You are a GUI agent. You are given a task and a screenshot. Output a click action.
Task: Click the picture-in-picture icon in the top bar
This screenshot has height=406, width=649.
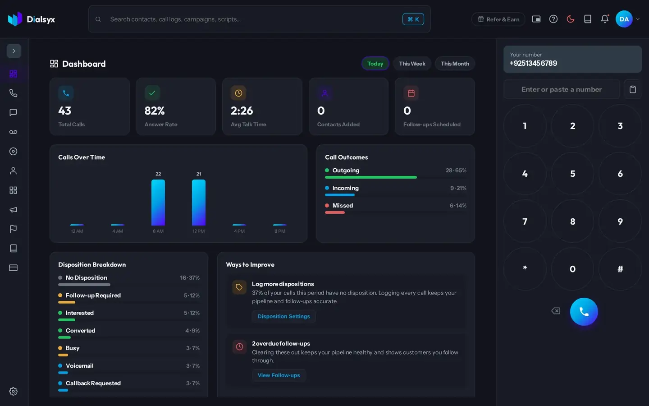[536, 19]
